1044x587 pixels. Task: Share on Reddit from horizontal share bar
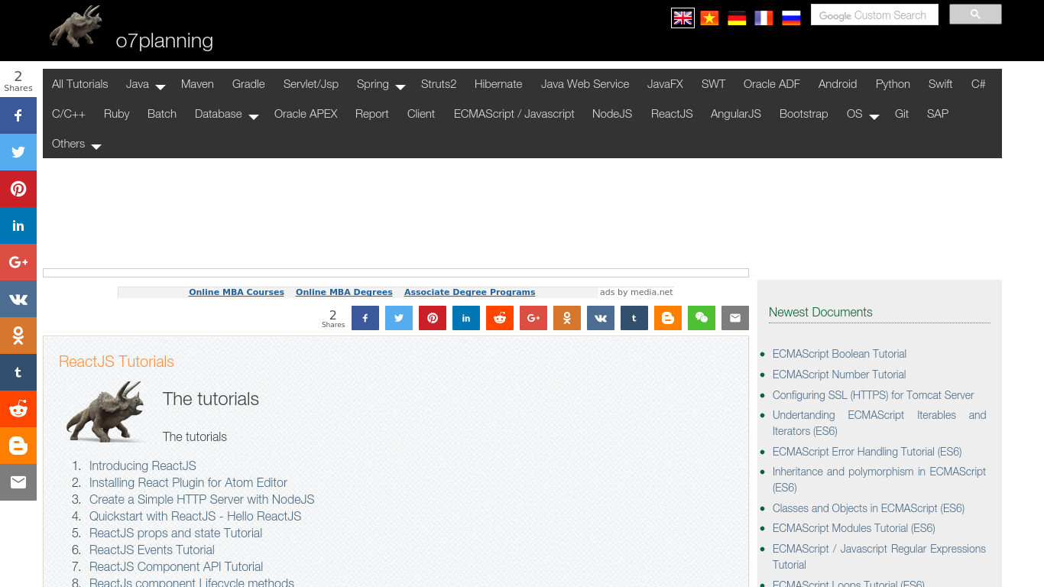(499, 318)
